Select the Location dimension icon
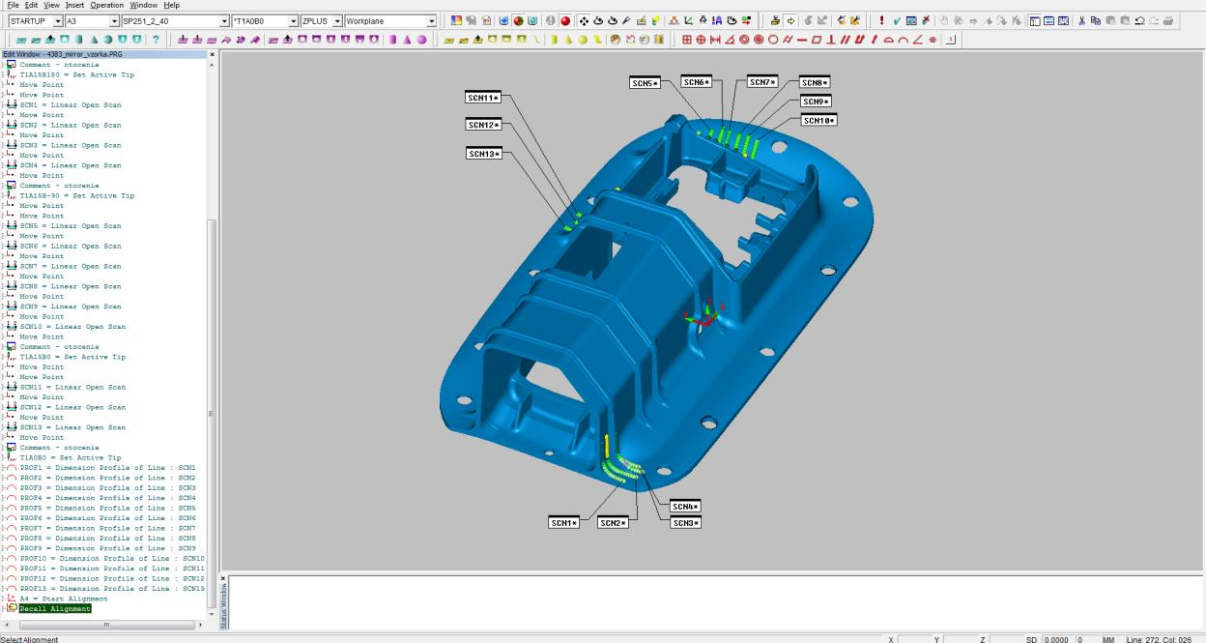1206x643 pixels. tap(686, 40)
